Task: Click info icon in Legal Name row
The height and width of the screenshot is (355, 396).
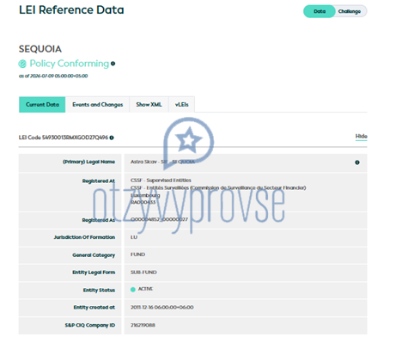Action: tap(357, 162)
